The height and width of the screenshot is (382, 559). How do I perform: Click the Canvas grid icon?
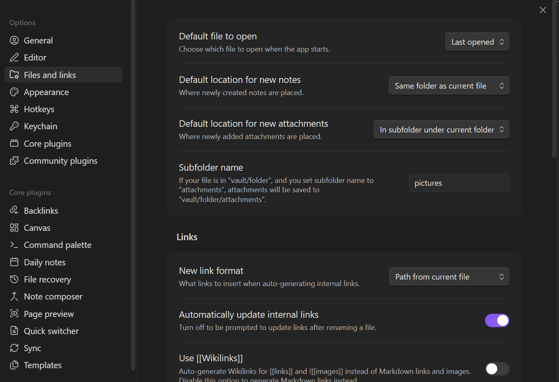(14, 228)
